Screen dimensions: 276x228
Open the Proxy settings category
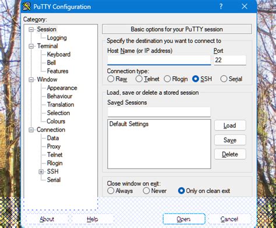click(54, 147)
